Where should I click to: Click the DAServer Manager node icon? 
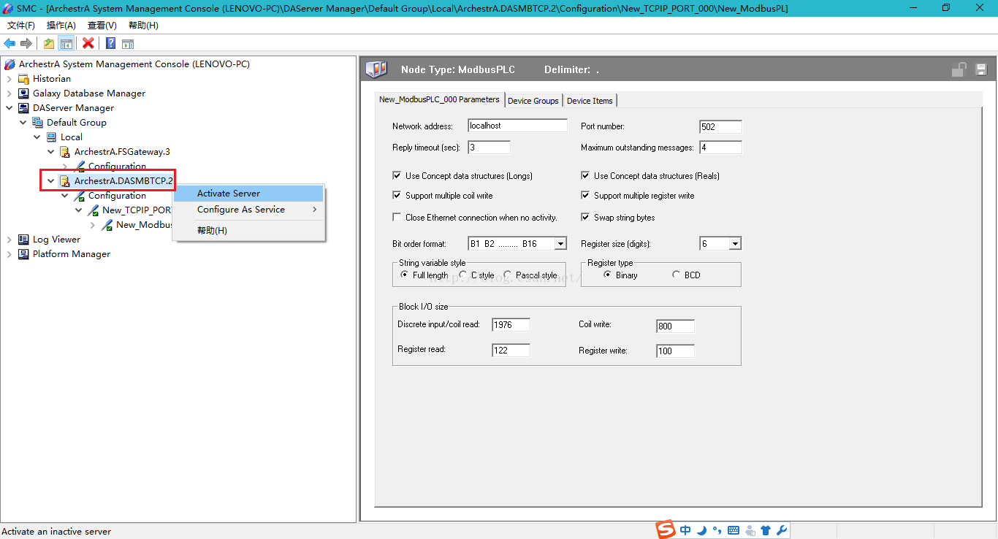pos(23,108)
